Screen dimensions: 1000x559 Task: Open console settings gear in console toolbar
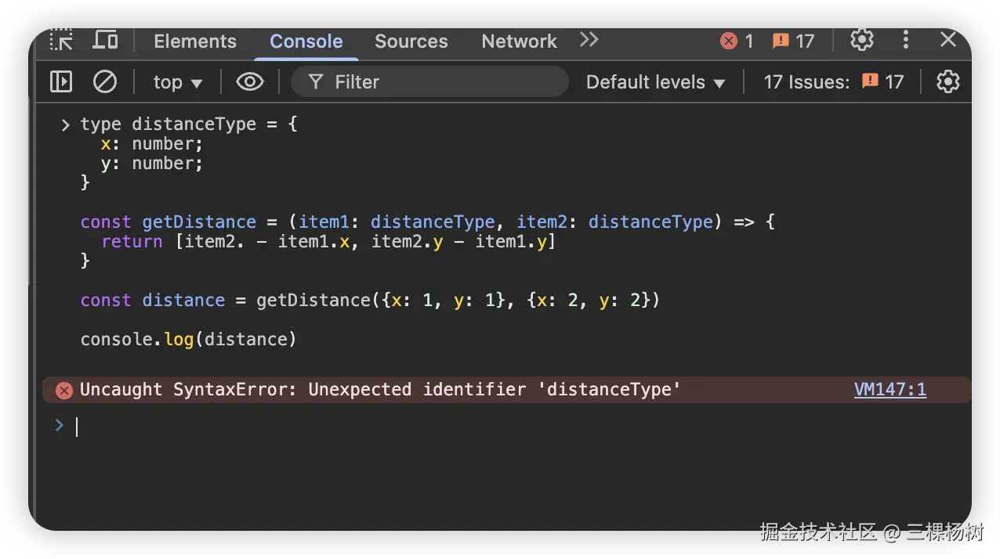(948, 81)
